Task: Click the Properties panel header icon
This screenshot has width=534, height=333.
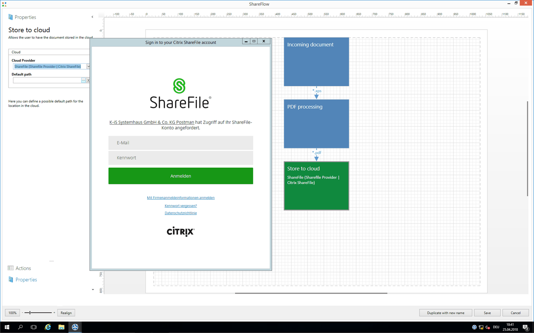Action: click(10, 17)
